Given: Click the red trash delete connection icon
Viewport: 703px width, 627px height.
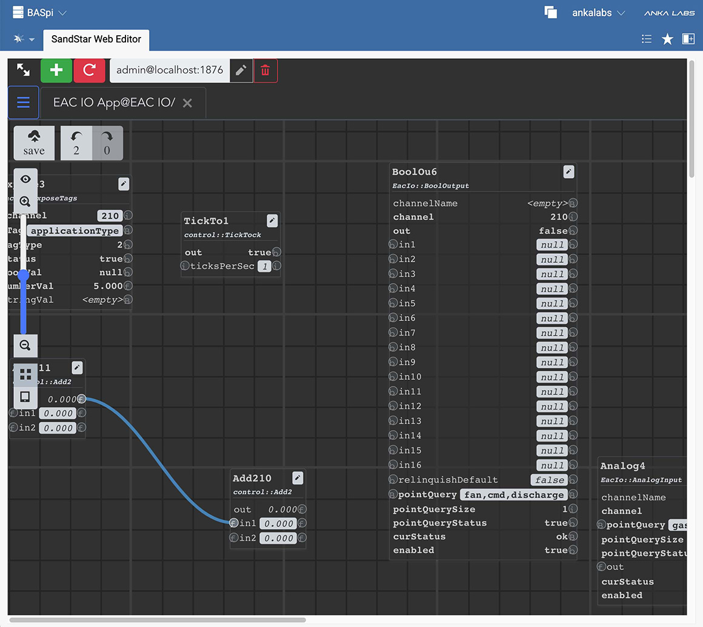Looking at the screenshot, I should point(265,70).
